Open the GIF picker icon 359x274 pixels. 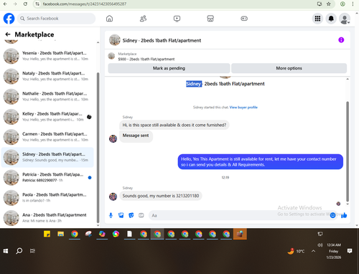click(x=141, y=215)
